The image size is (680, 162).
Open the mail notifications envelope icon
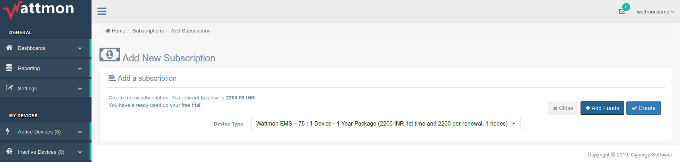(622, 11)
